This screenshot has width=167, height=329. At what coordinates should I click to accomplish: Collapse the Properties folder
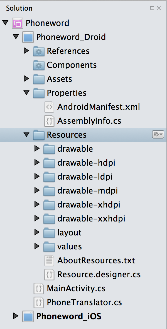[26, 93]
